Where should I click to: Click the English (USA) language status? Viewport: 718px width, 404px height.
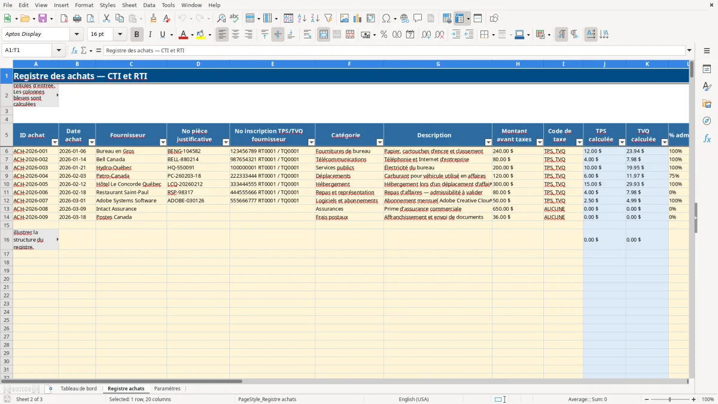(414, 399)
